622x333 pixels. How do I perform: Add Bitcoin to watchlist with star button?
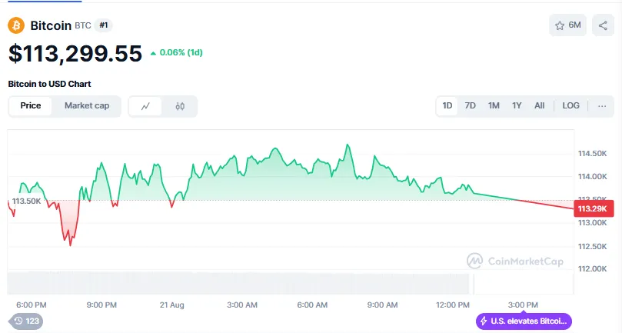(568, 25)
